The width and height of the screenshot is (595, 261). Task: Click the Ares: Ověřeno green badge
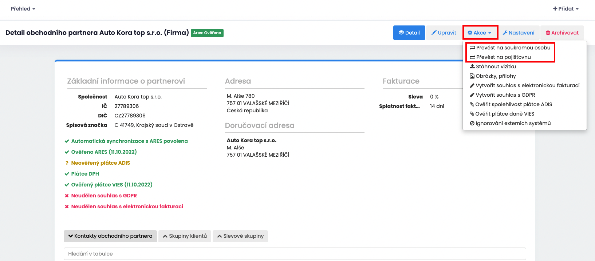[207, 33]
